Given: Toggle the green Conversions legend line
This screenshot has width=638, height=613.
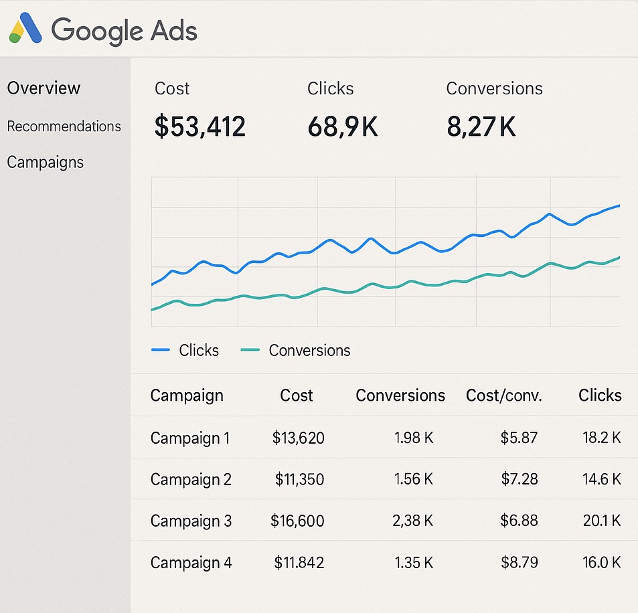Looking at the screenshot, I should pyautogui.click(x=295, y=351).
